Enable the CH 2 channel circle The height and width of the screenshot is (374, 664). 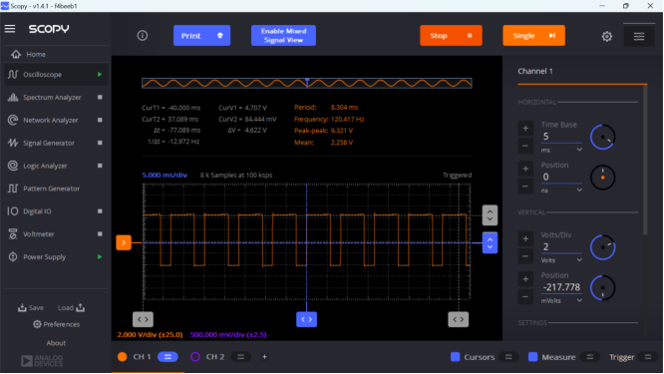(x=195, y=357)
